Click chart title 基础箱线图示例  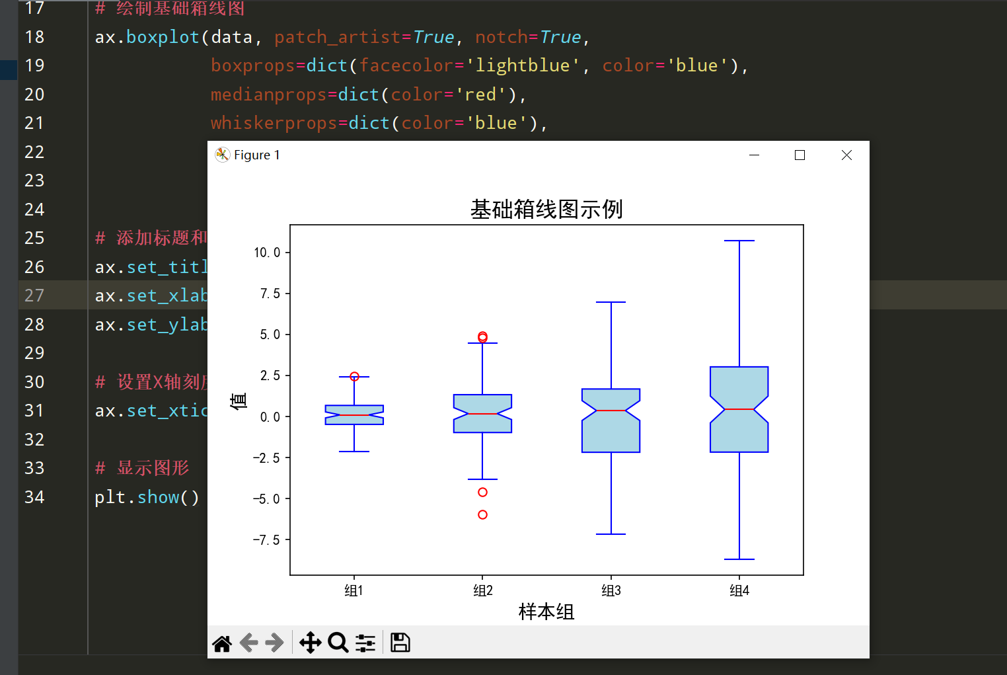coord(546,209)
